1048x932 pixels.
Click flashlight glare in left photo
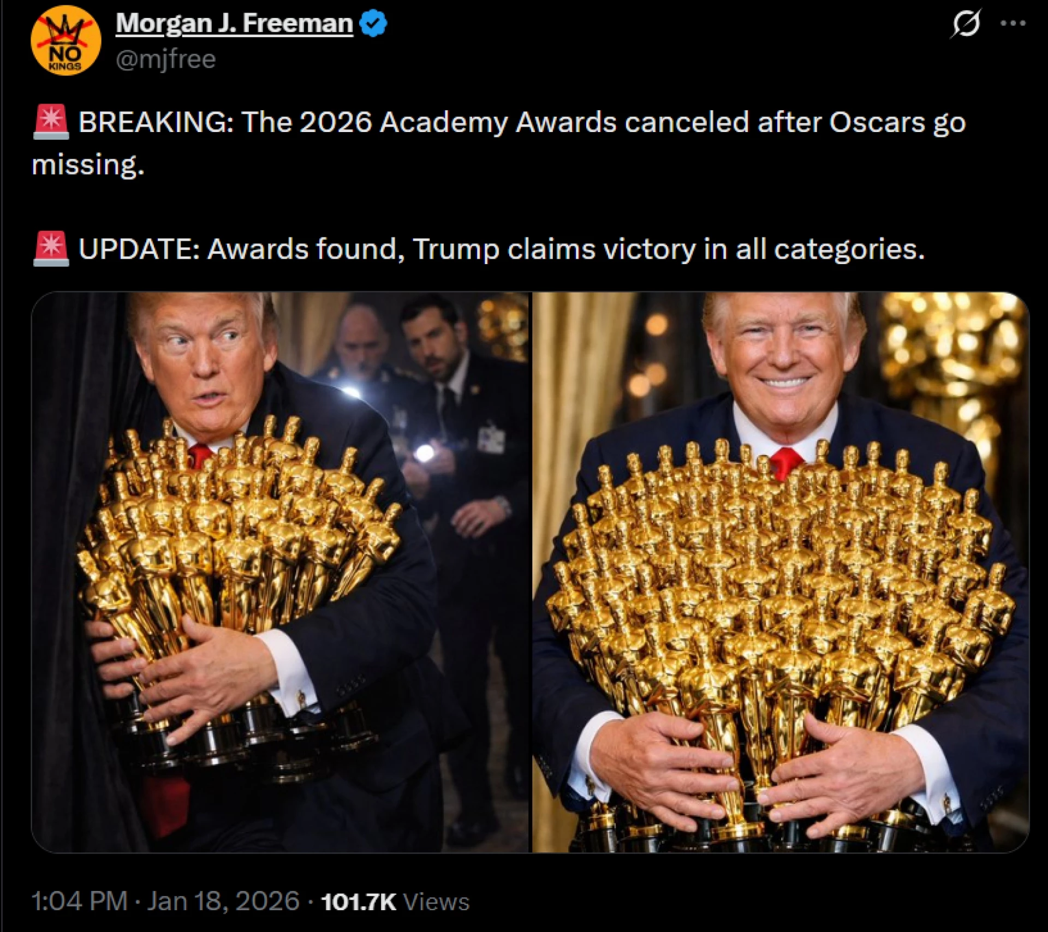point(425,452)
